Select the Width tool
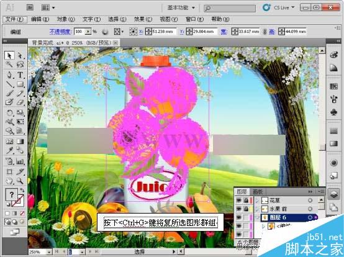Viewport: 344px width, 257px height. [x=9, y=122]
